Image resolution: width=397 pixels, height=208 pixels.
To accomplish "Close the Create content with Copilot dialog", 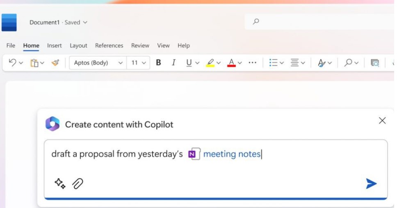I will (x=382, y=121).
